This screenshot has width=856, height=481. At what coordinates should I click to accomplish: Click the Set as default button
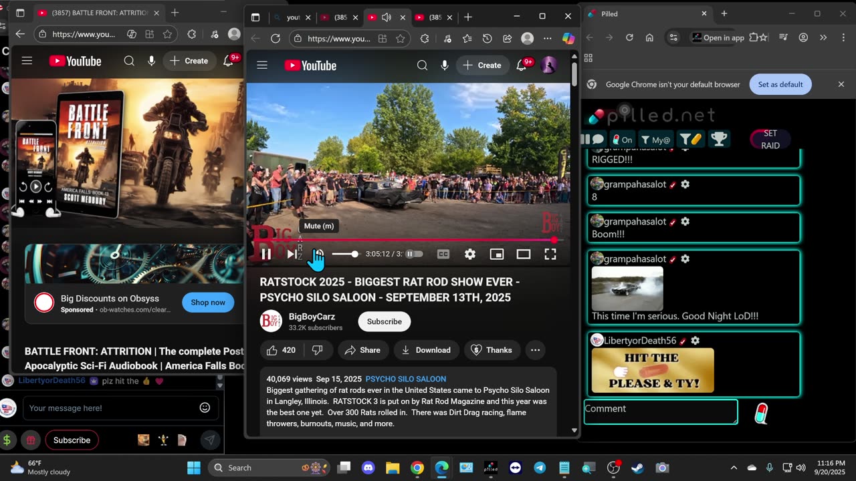pos(780,85)
